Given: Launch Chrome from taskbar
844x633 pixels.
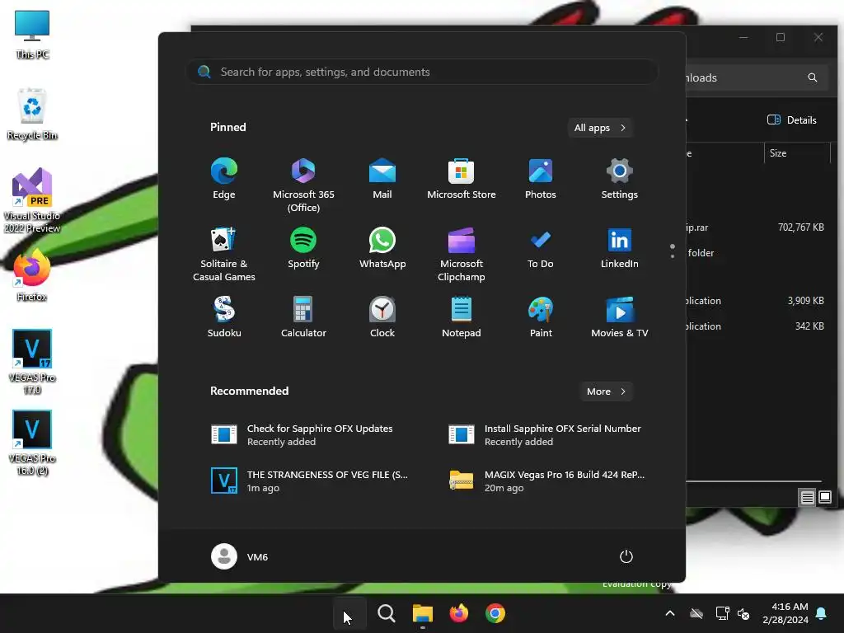Looking at the screenshot, I should click(495, 613).
